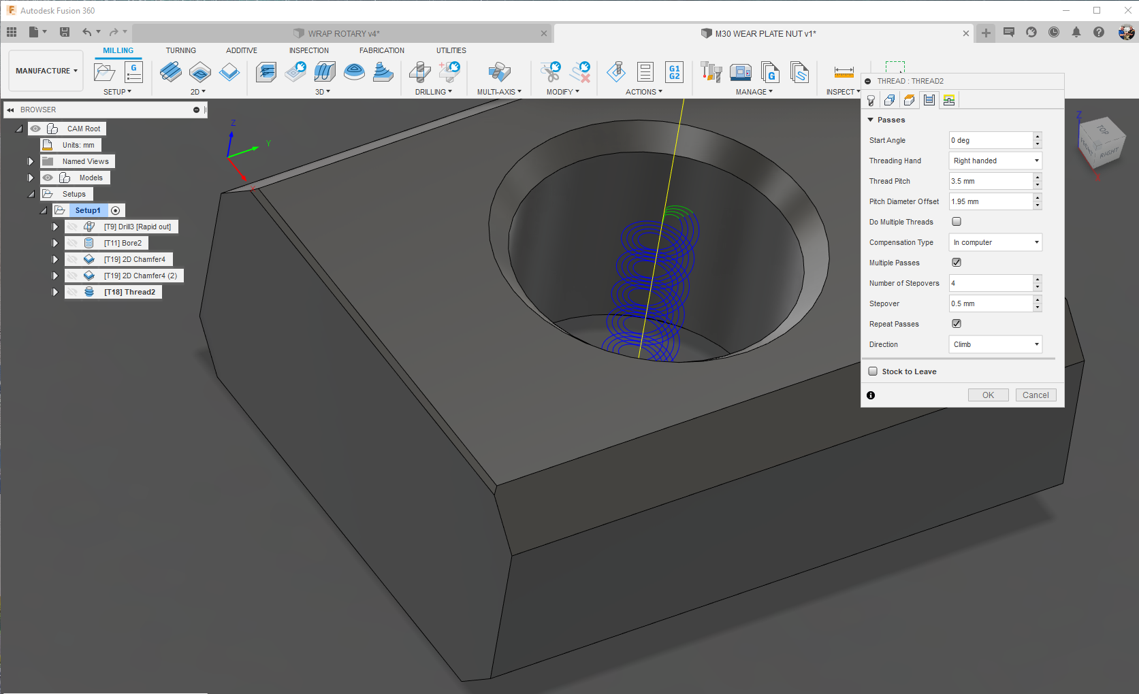Confirm the thread settings with OK
Screen dimensions: 1139x694
click(x=987, y=395)
